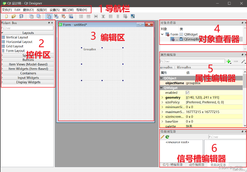Switch to the 信号/槽编辑器 tab
The width and height of the screenshot is (247, 172).
pos(173,165)
